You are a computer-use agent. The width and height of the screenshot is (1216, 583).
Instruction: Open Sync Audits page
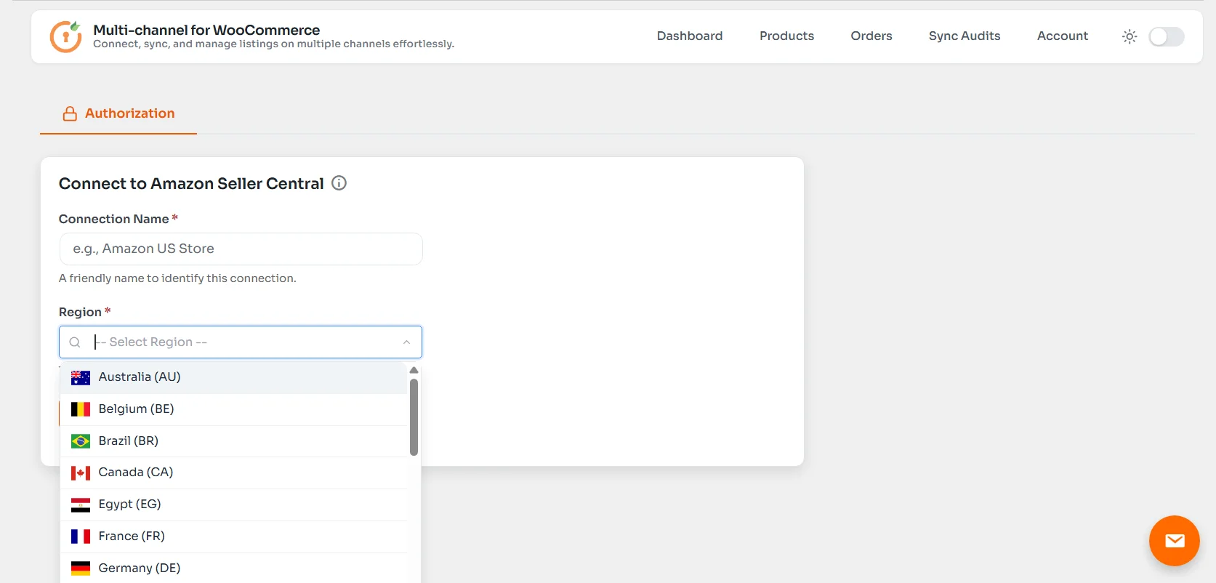click(x=964, y=36)
